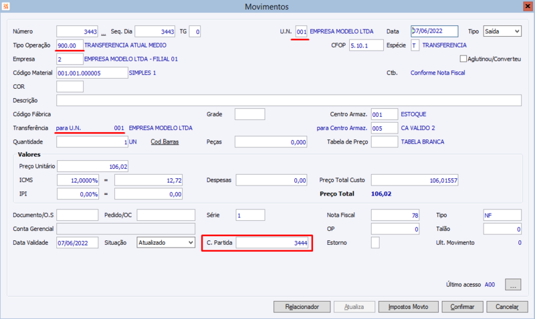Screen dimensions: 535x319
Task: Focus the Empresa field
Action: pos(70,59)
